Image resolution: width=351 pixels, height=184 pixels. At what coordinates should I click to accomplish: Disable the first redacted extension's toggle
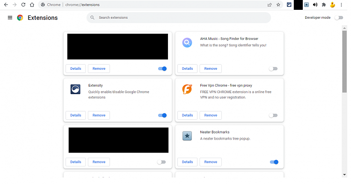(162, 69)
